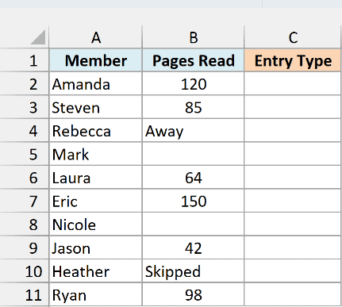The image size is (342, 307).
Task: Click the value 64 in Pages Read
Action: point(193,178)
